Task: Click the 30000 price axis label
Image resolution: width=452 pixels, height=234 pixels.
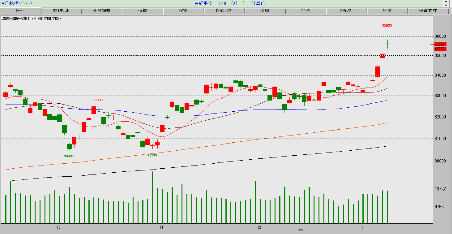Action: 440,161
